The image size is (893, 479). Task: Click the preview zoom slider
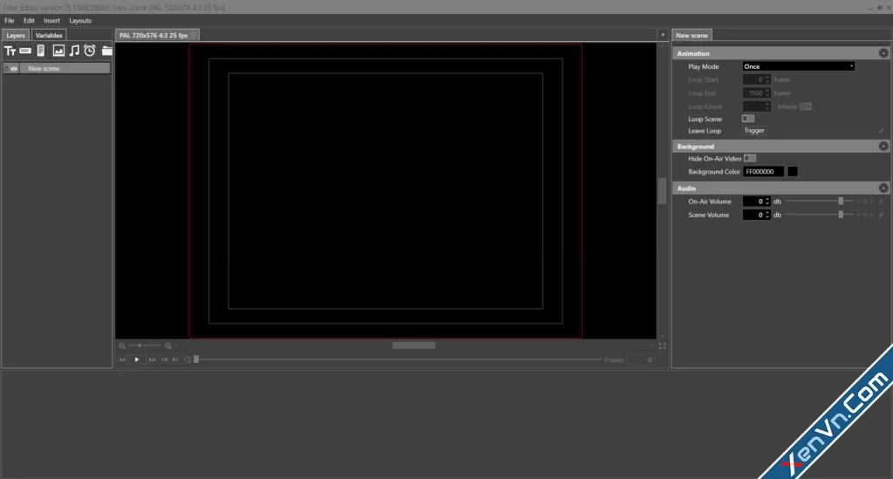pyautogui.click(x=144, y=346)
